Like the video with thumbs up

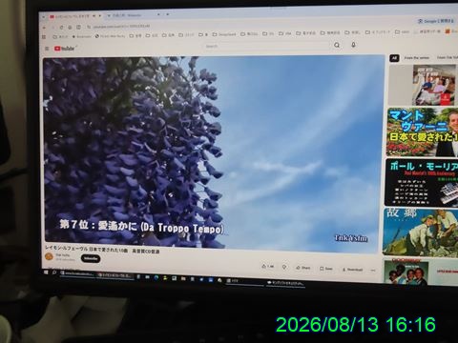(x=267, y=267)
